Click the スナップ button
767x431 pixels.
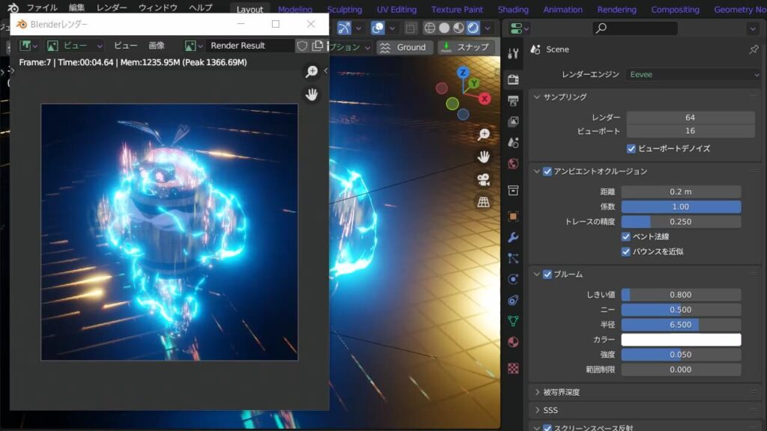[466, 47]
